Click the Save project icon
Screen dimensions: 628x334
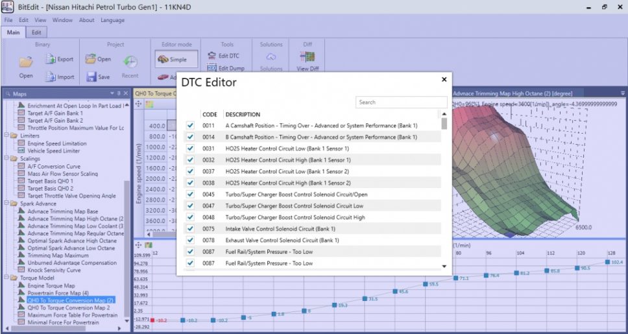(x=91, y=77)
